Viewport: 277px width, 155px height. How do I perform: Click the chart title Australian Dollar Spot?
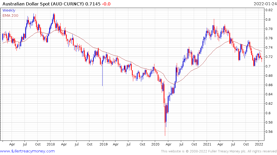26,4
